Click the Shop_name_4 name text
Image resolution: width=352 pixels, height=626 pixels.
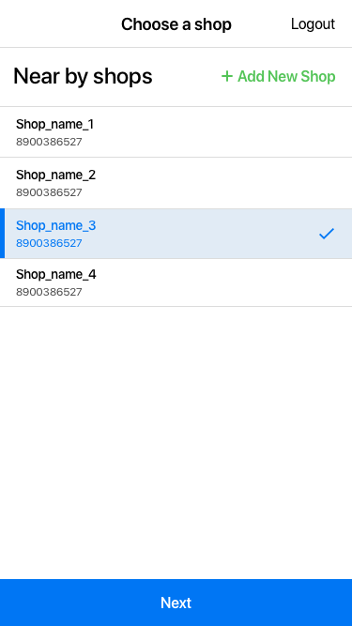(56, 275)
